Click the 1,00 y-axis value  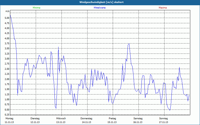click(x=7, y=99)
